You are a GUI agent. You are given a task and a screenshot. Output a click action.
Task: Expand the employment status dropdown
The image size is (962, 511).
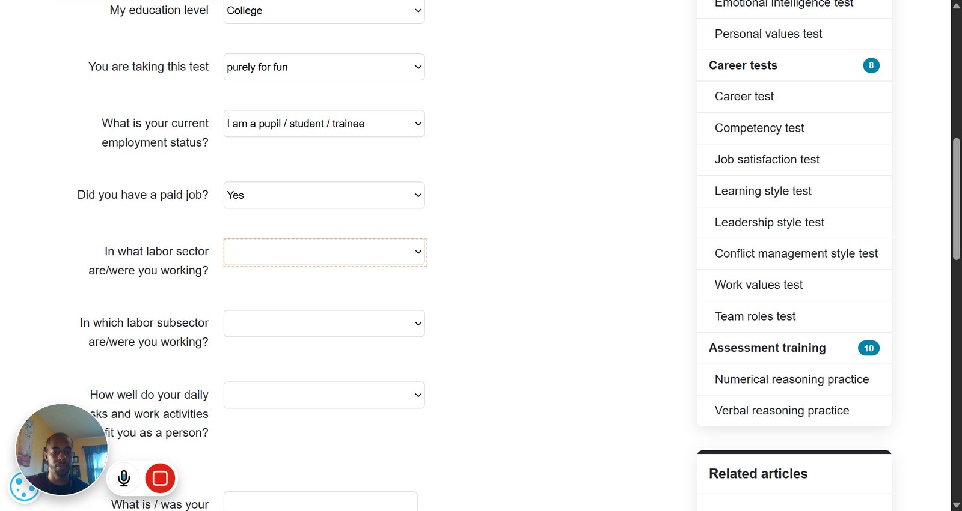click(x=324, y=124)
